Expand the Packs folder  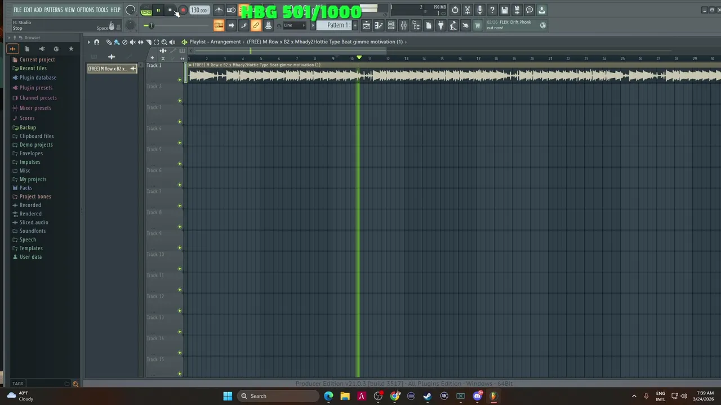coord(22,188)
